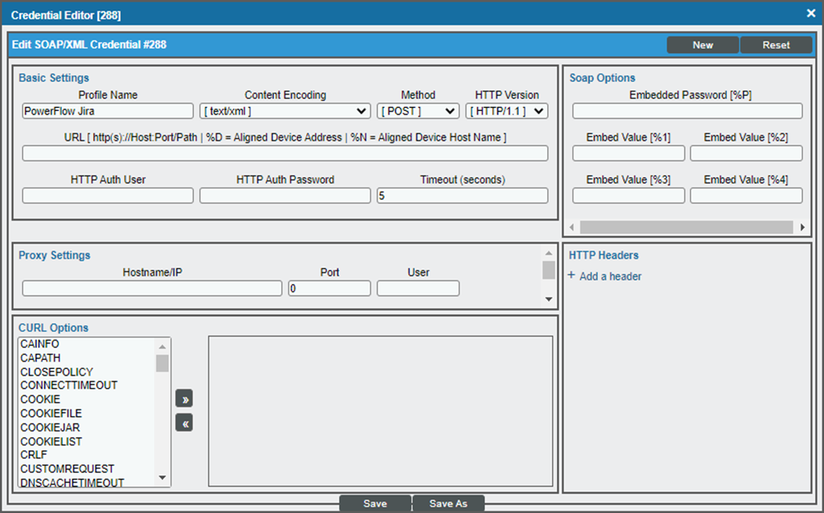
Task: Click the CURL Options list scroll-up arrow
Action: tap(163, 347)
